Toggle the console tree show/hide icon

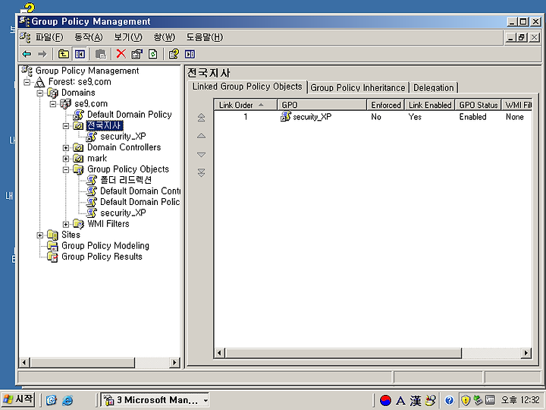(x=80, y=54)
